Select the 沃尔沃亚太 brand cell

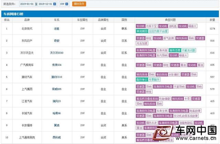pos(27,53)
